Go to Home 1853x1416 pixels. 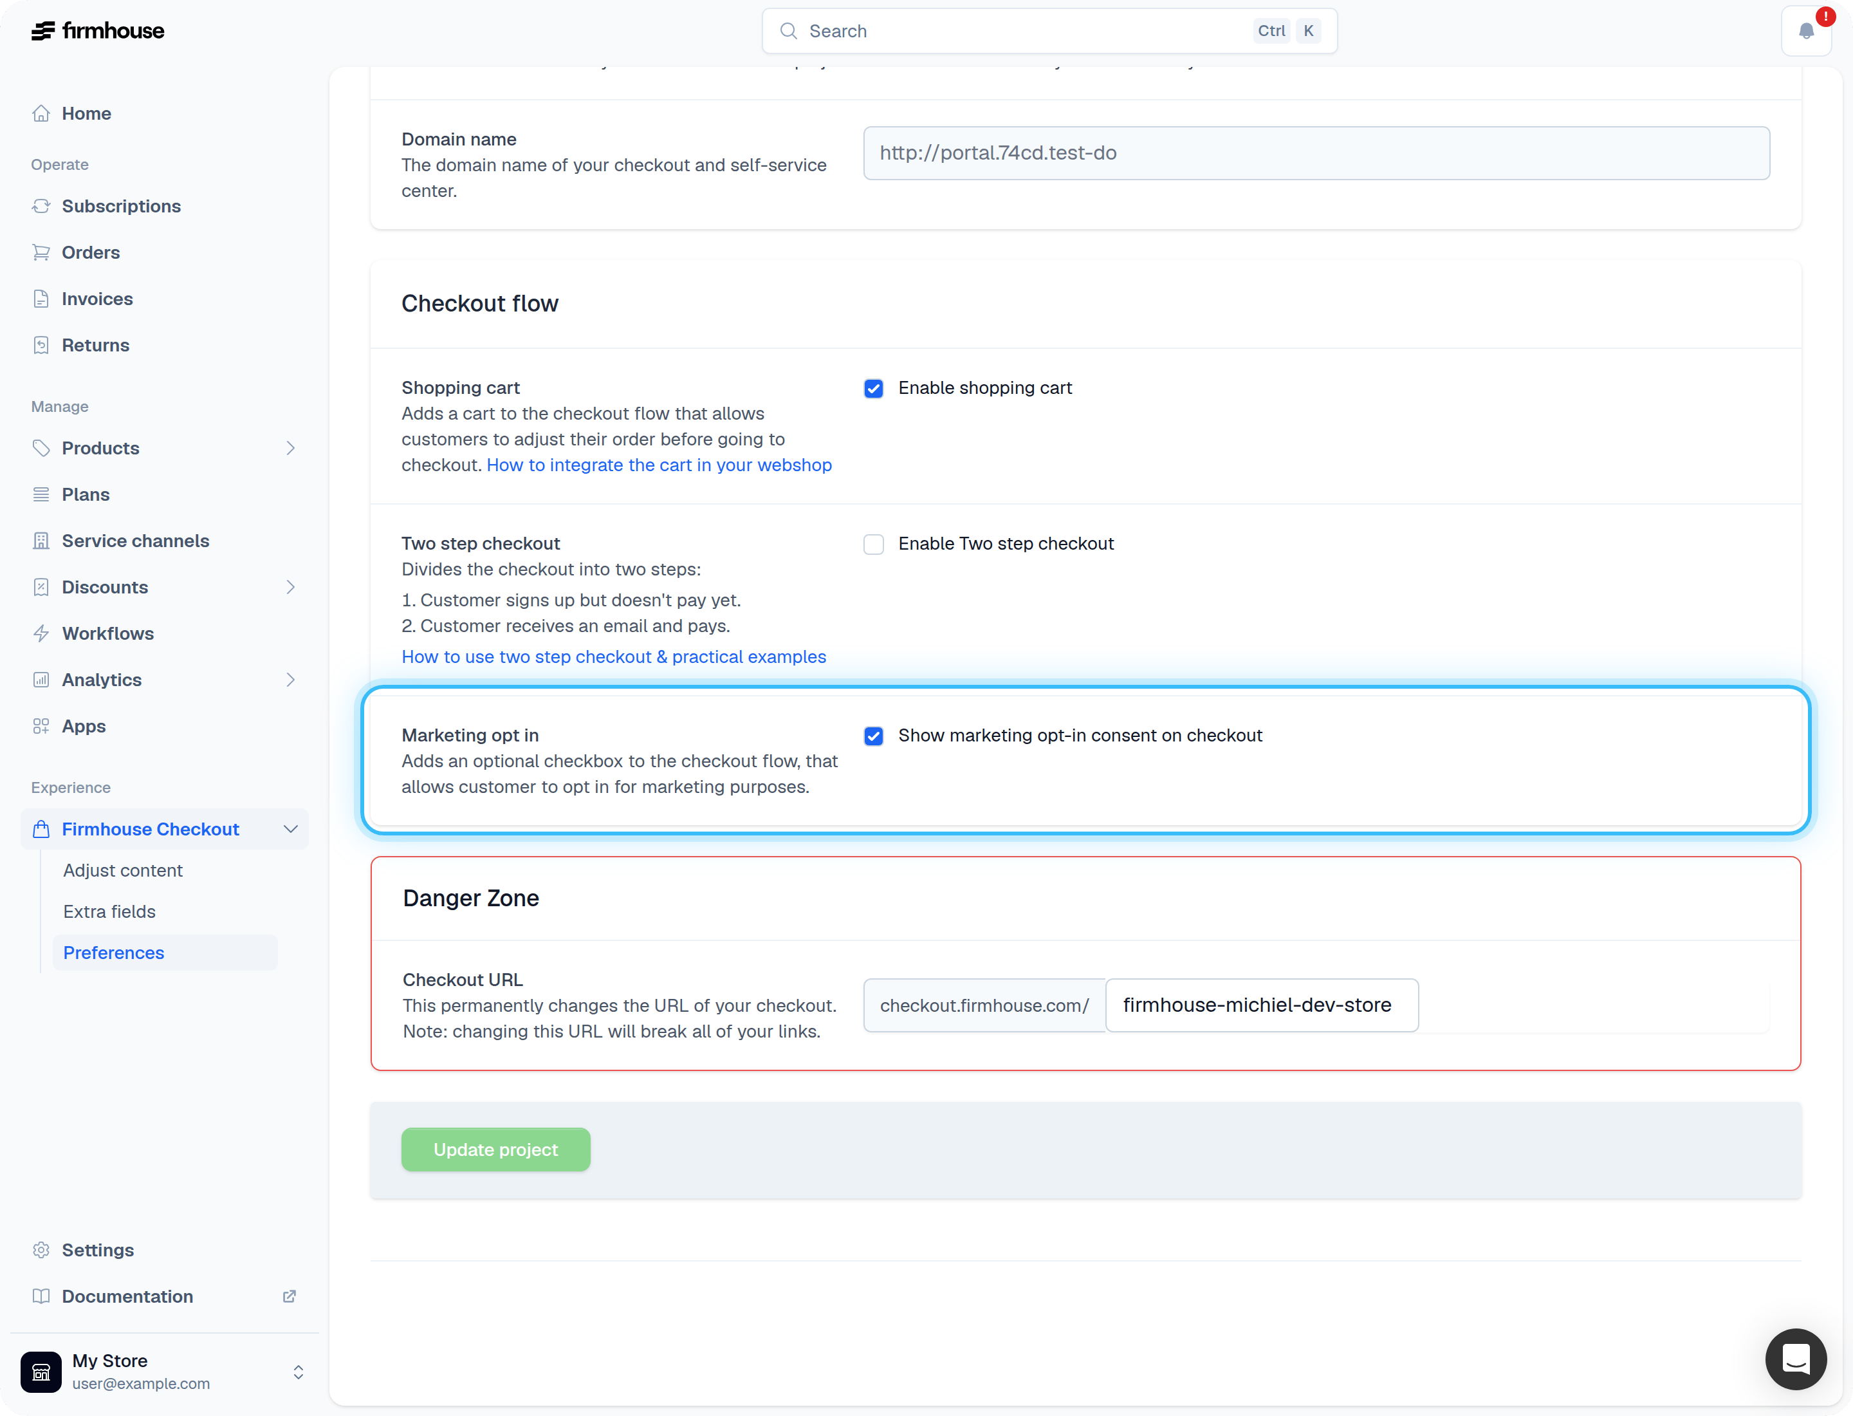86,113
